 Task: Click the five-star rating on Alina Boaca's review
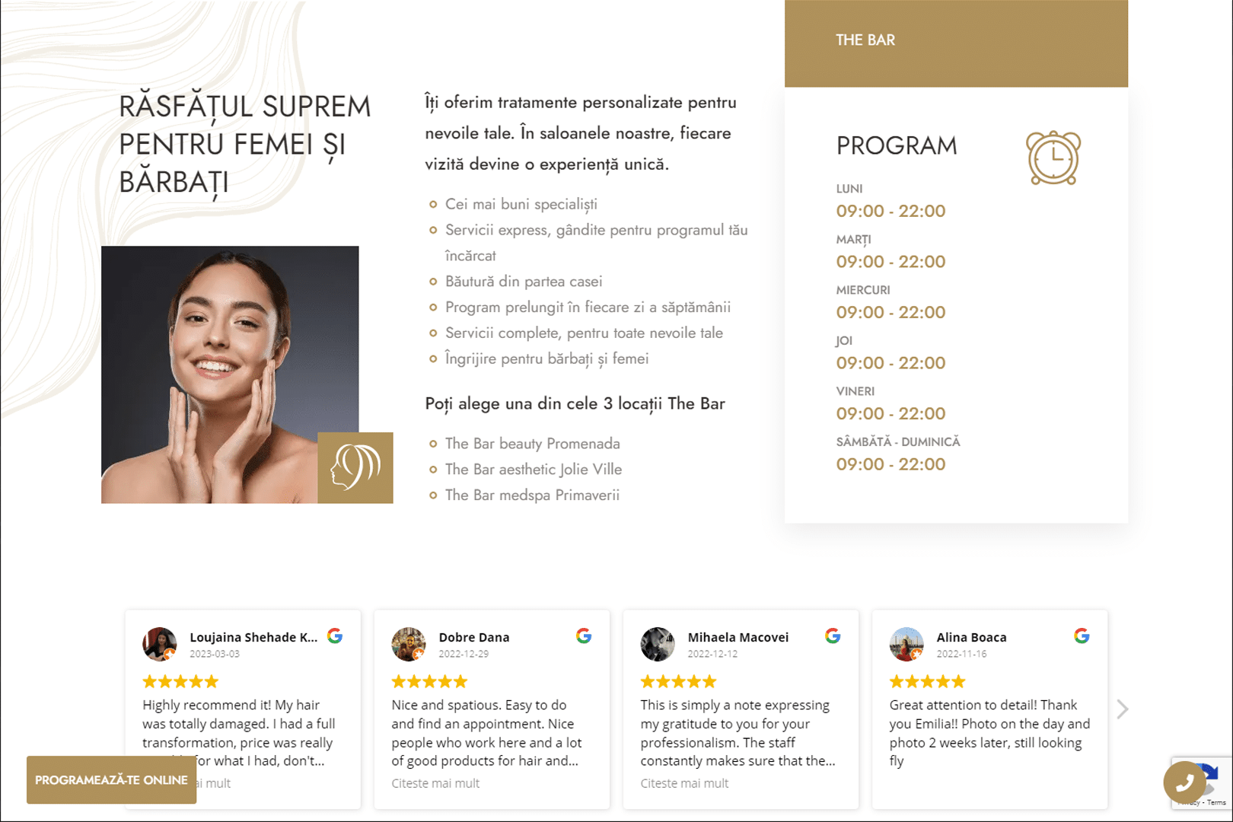(927, 681)
